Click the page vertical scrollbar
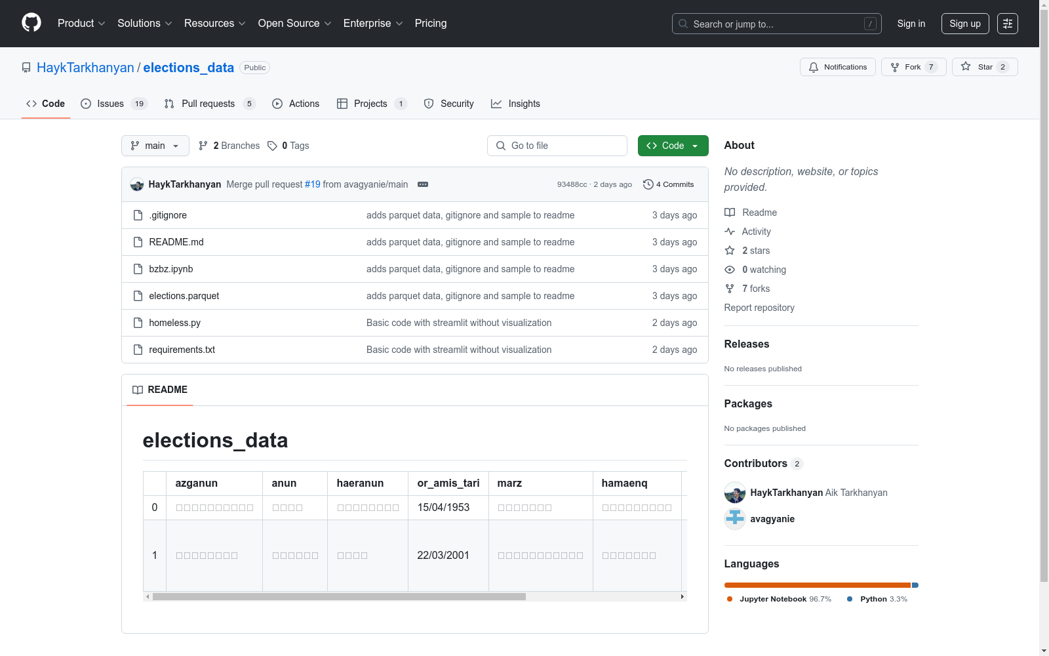This screenshot has width=1049, height=656. coord(1044,295)
